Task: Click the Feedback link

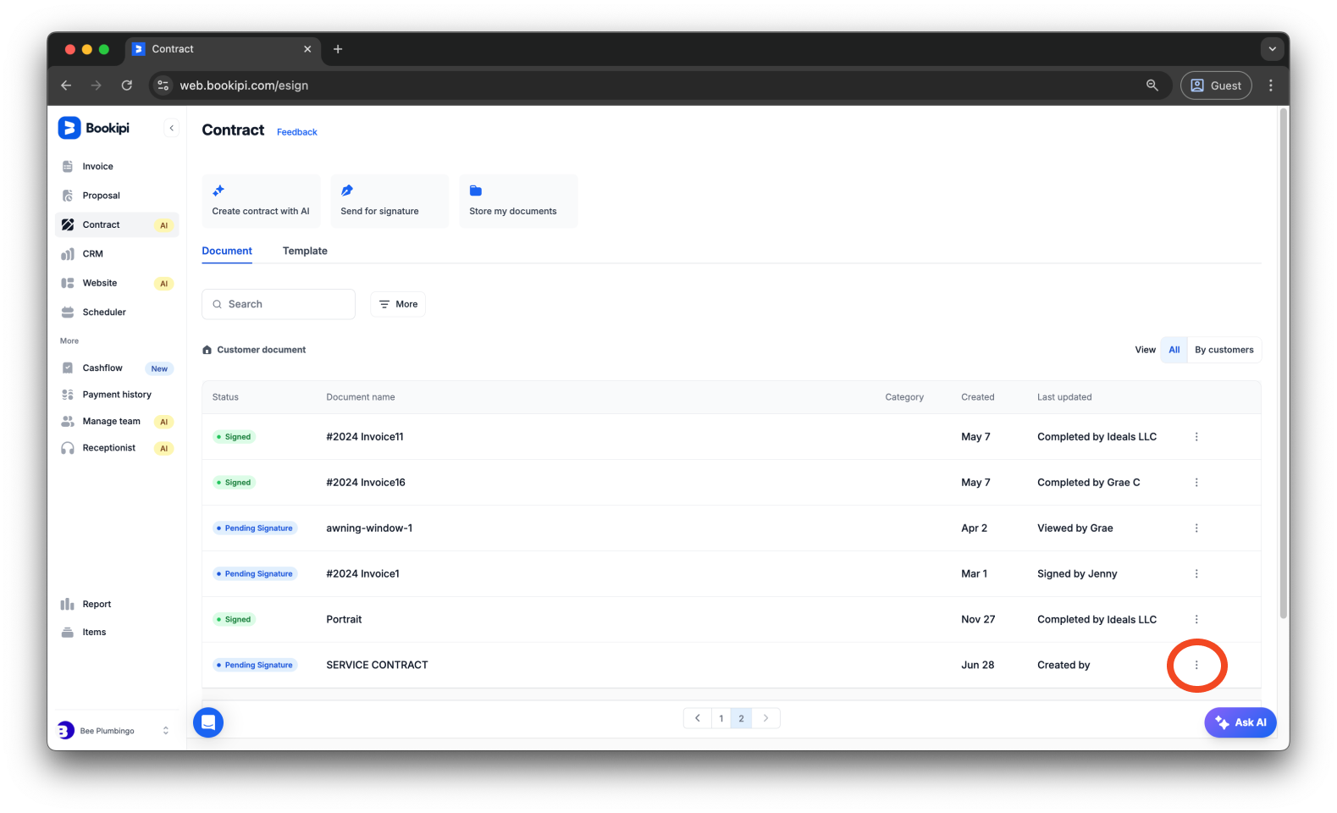Action: coord(297,132)
